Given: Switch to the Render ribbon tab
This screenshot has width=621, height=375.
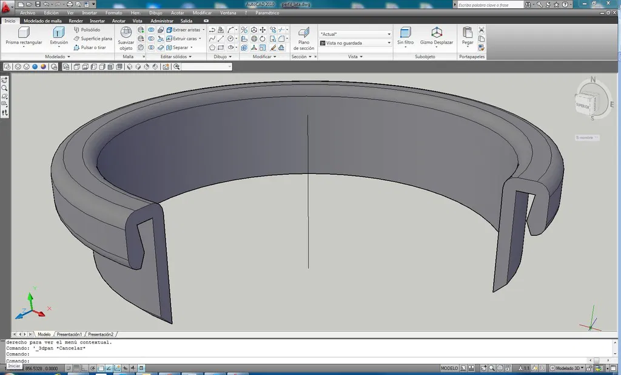Looking at the screenshot, I should pos(76,21).
